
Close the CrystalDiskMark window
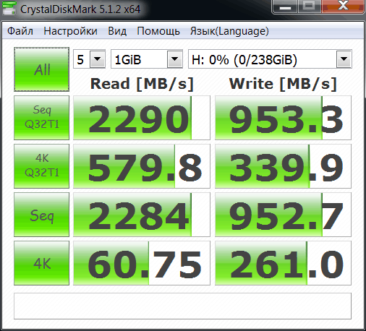click(343, 7)
